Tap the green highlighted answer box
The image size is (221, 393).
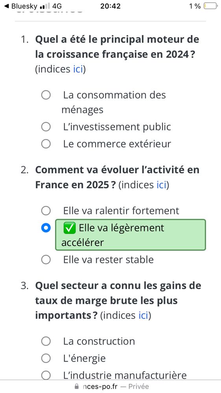pos(131,235)
